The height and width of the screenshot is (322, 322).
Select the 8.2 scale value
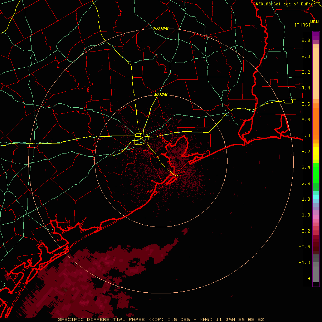click(306, 72)
